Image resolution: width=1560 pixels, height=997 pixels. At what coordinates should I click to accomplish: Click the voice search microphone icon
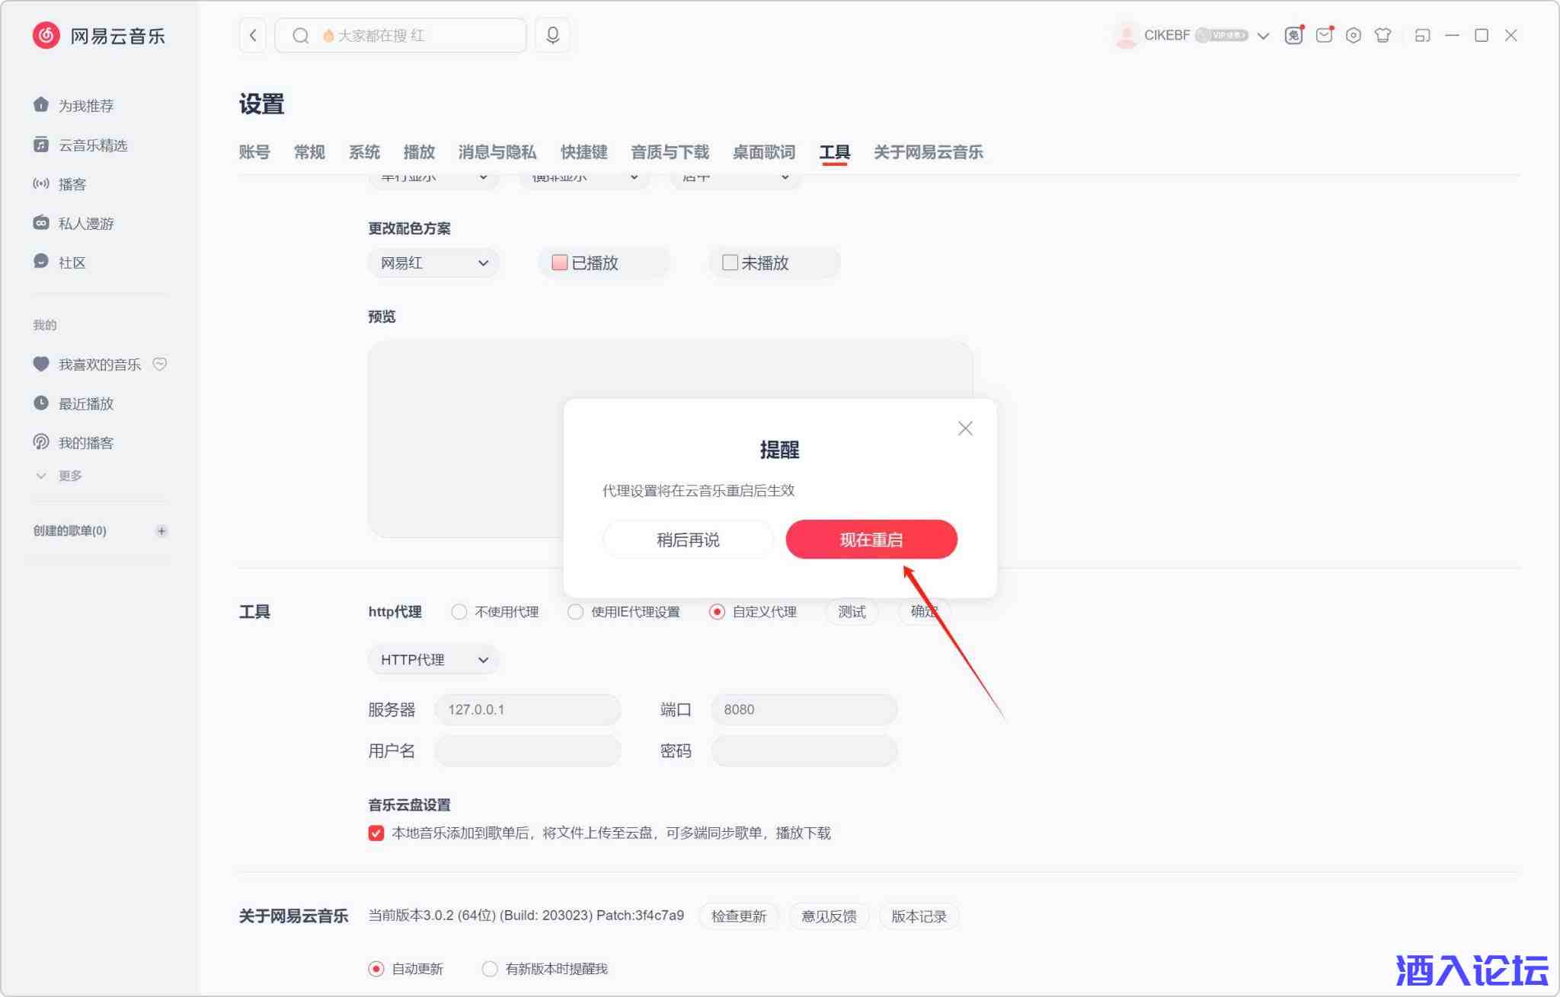tap(552, 35)
